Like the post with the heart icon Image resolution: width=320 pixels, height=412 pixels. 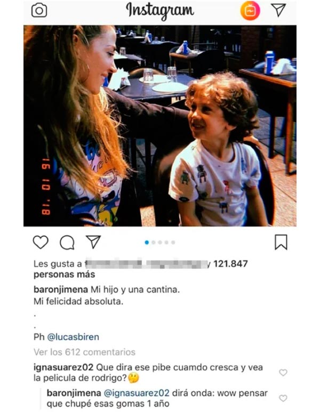41,242
